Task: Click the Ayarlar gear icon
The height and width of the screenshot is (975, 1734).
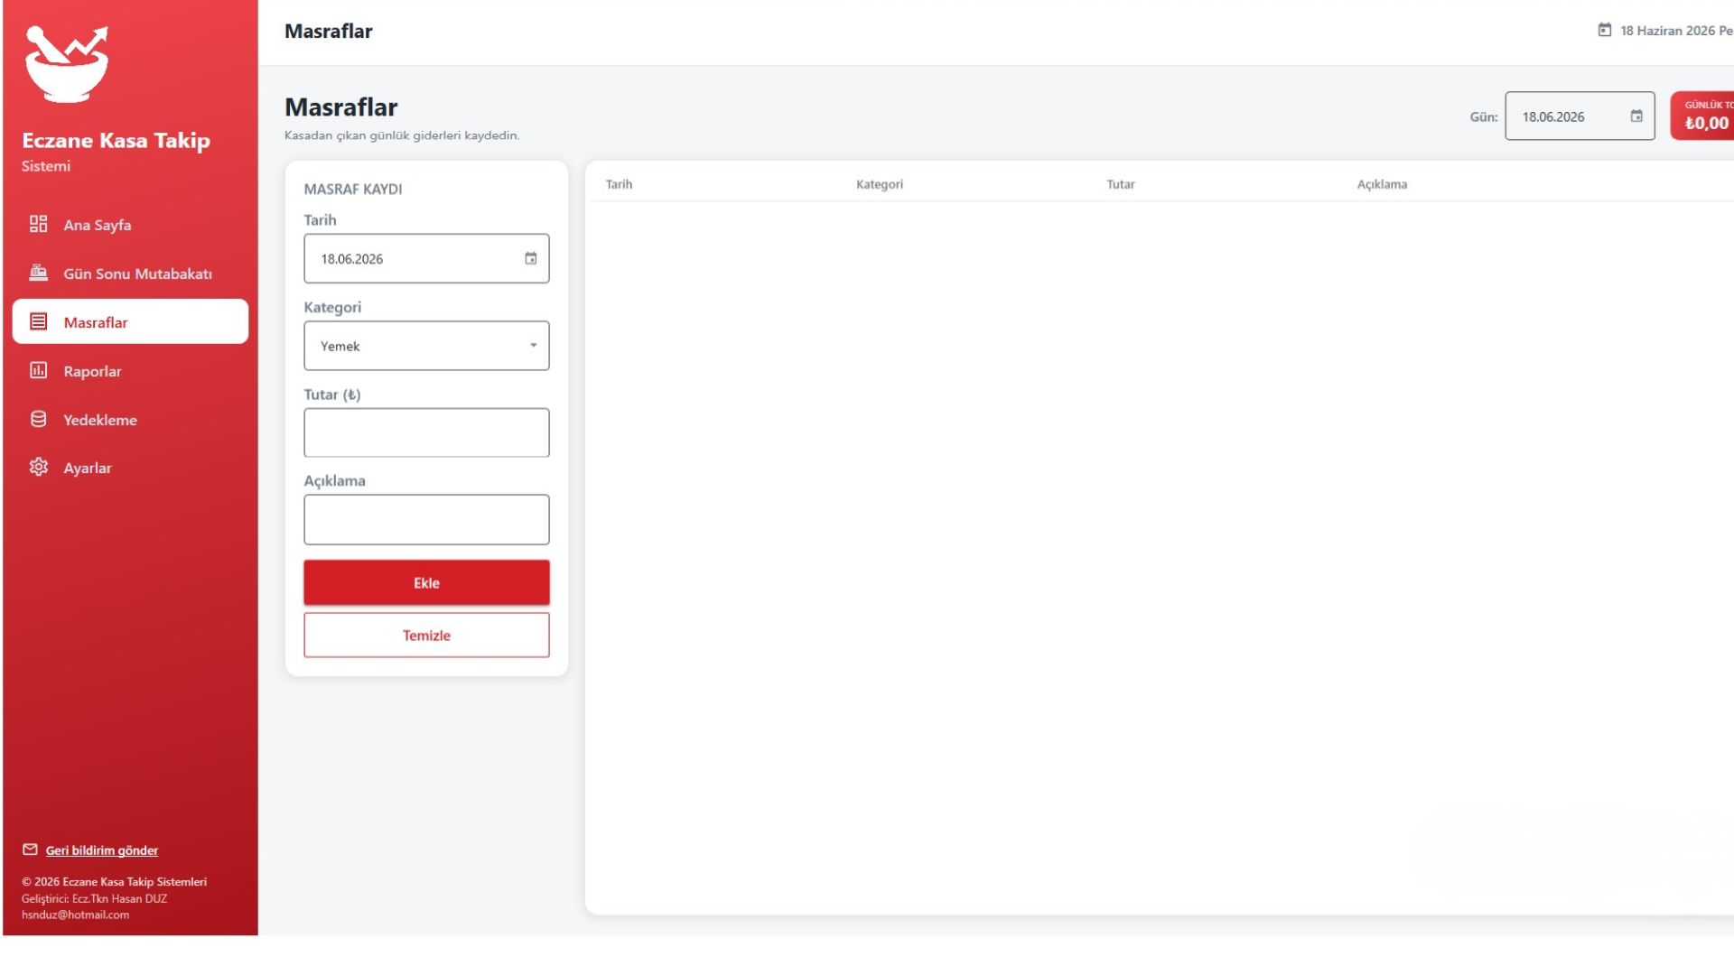Action: point(38,467)
